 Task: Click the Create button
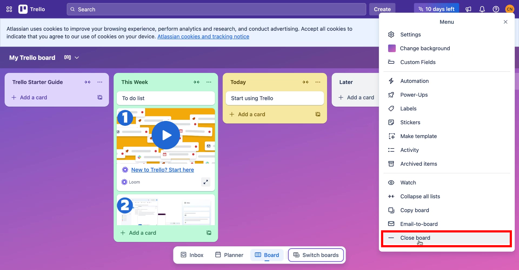tap(382, 9)
